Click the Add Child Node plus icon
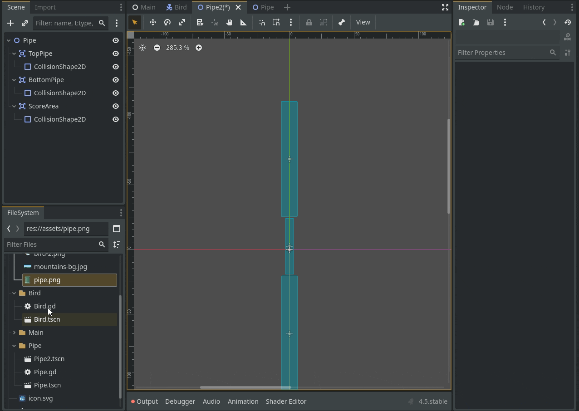 click(10, 23)
